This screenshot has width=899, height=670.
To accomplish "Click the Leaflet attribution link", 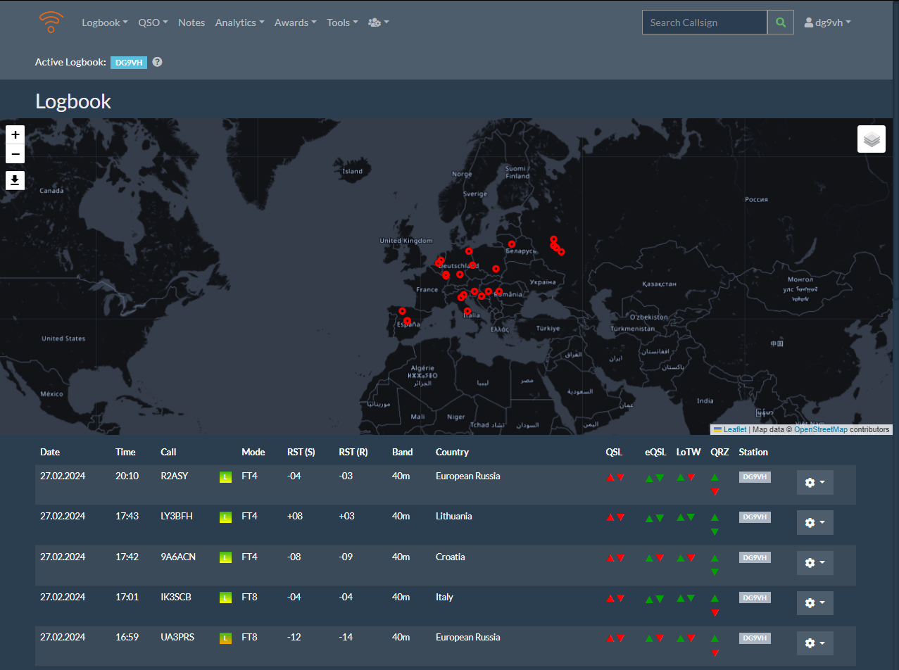I will pos(735,429).
